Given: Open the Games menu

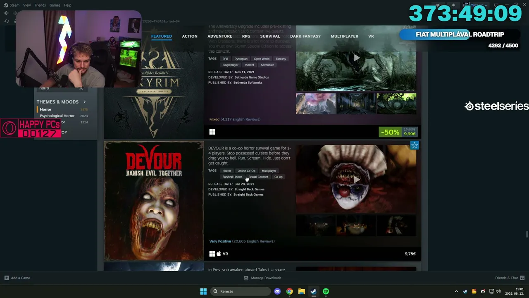Looking at the screenshot, I should 55,5.
